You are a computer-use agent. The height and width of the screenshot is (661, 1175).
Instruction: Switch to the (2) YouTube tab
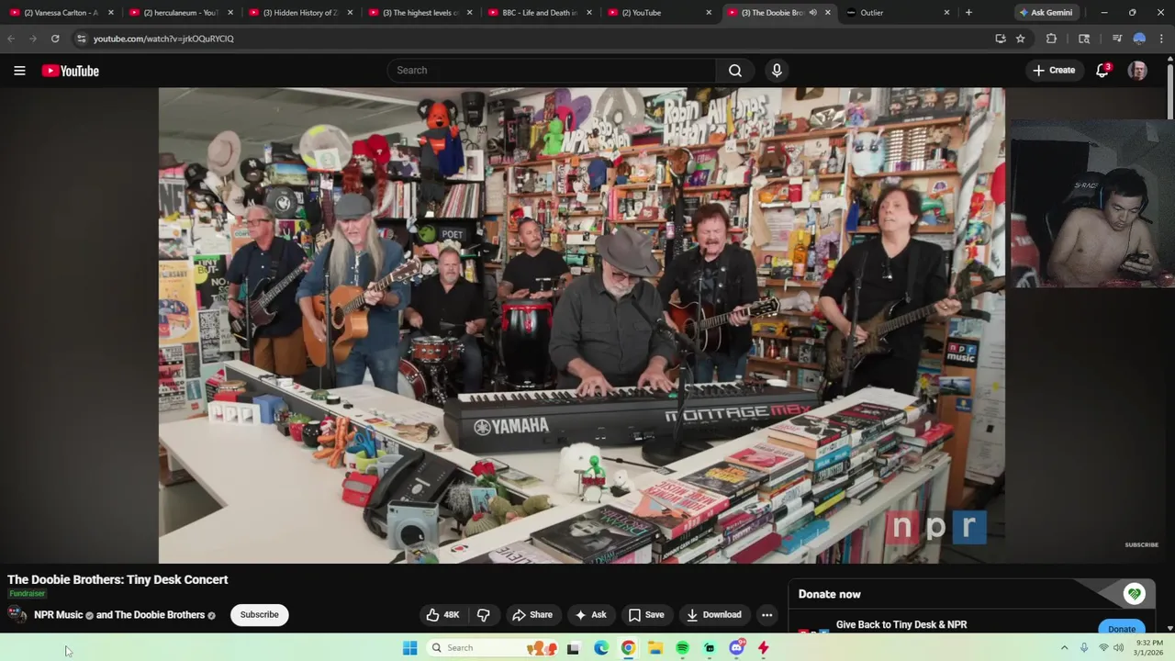(657, 13)
